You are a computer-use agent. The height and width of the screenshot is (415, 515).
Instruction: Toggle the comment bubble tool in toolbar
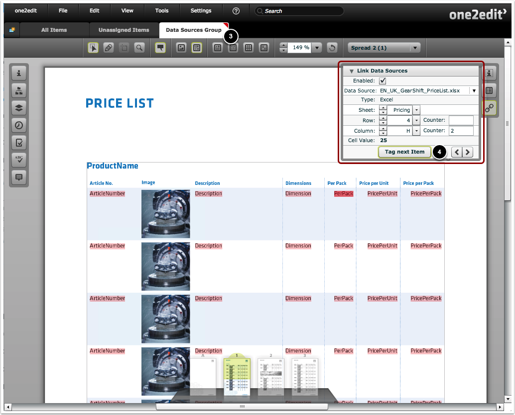click(x=160, y=48)
